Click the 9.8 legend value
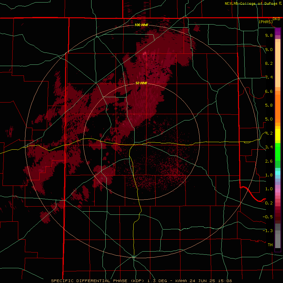 click(269, 35)
